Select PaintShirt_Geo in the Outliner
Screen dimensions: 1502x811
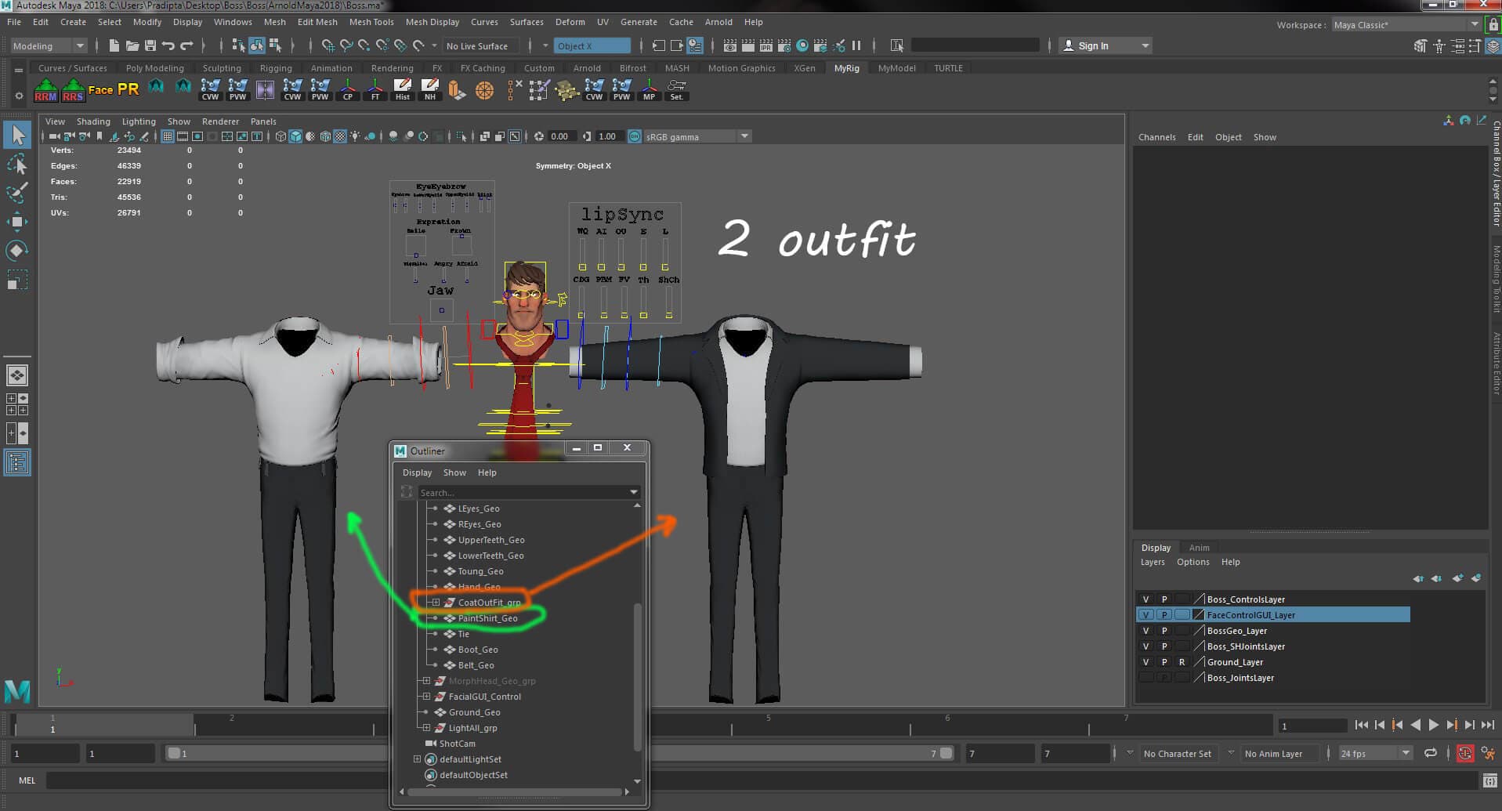tap(487, 618)
